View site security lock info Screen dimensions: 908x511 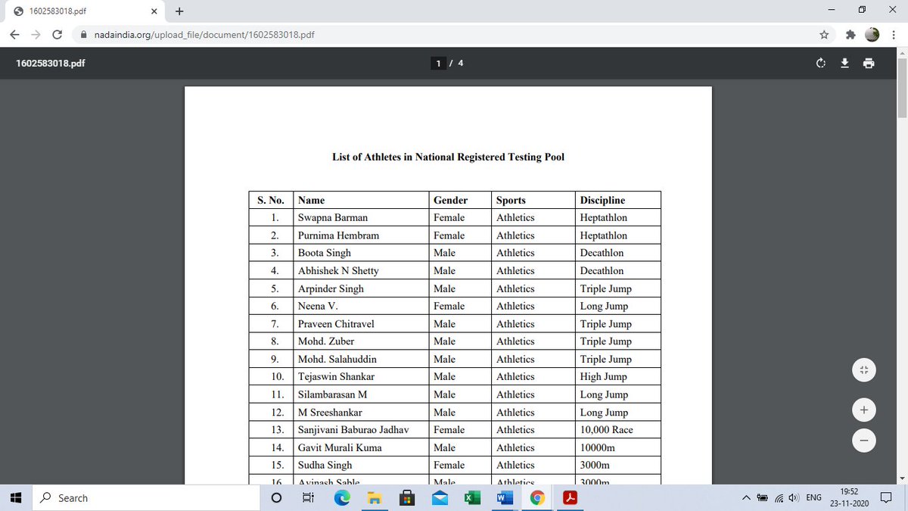(x=85, y=35)
